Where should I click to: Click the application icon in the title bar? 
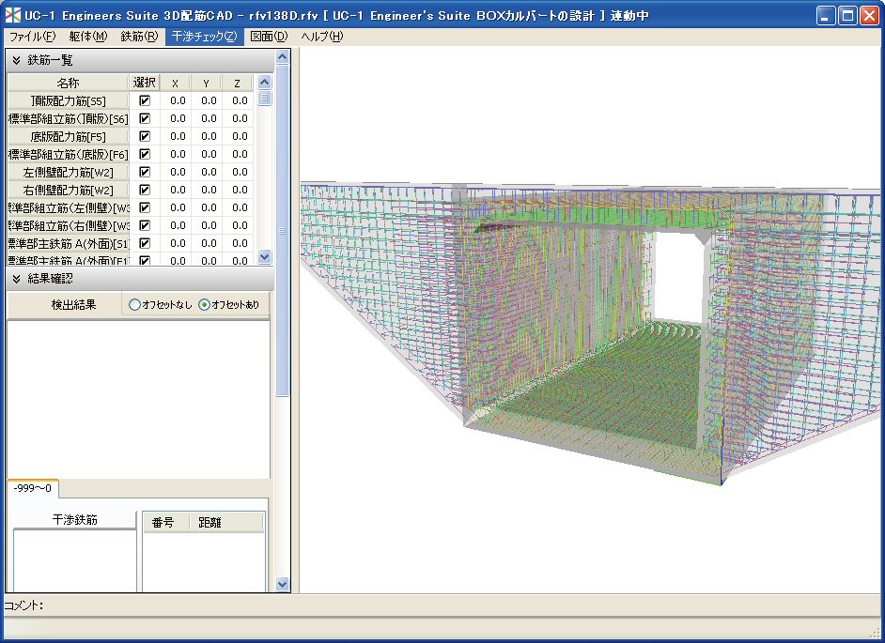point(12,15)
